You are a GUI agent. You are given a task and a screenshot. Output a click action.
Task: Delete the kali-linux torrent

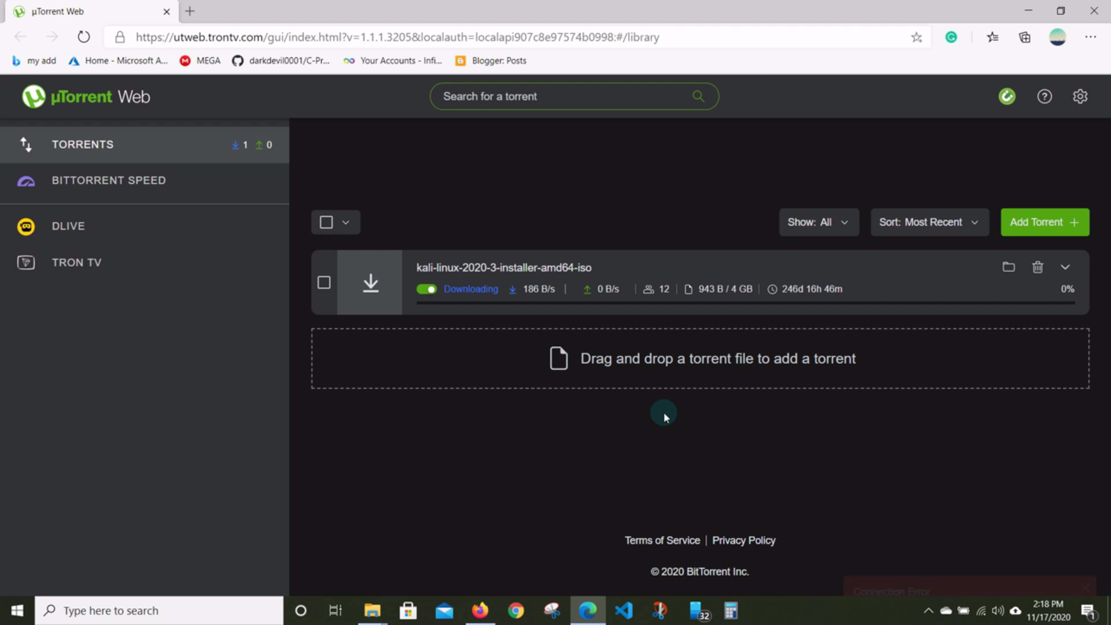click(x=1037, y=267)
